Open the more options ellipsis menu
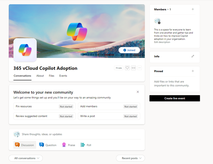Viewport: 213px width, 164px height. (x=139, y=68)
